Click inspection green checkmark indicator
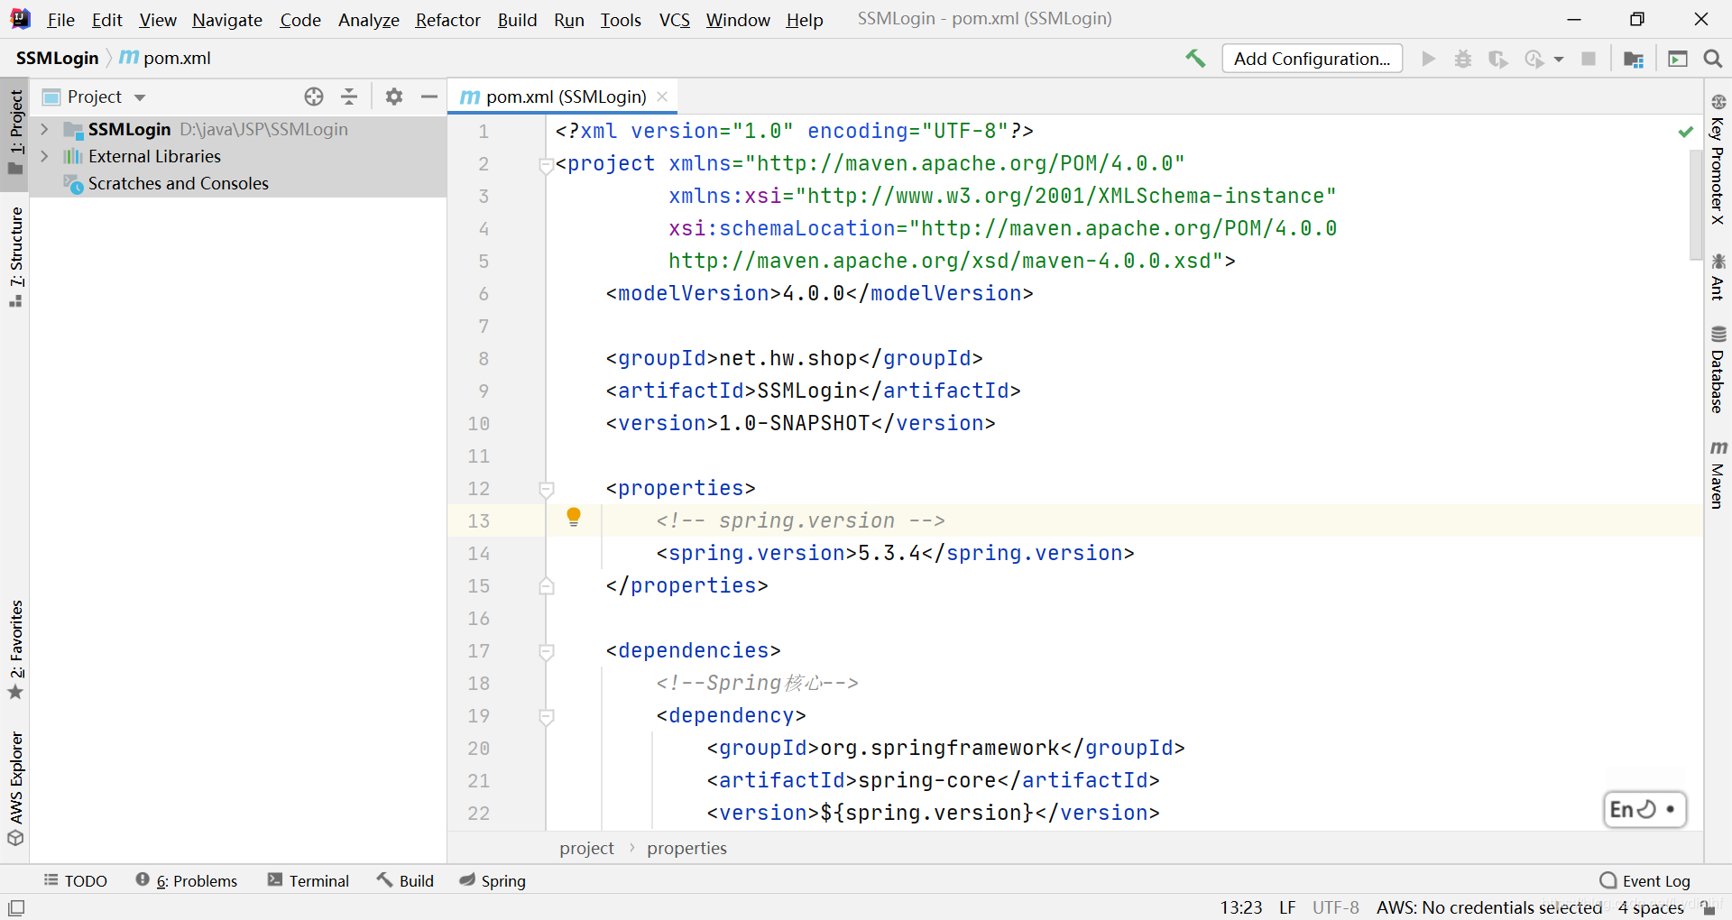This screenshot has height=920, width=1732. pyautogui.click(x=1685, y=132)
